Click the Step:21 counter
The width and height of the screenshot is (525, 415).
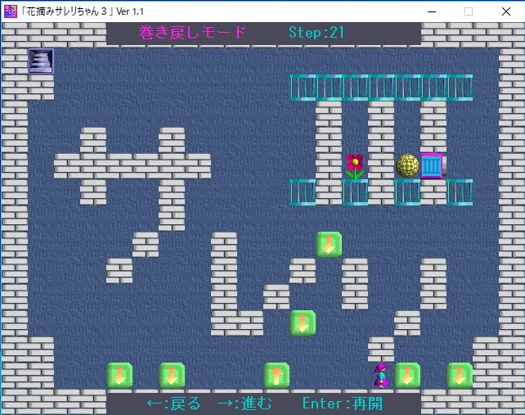coord(316,33)
